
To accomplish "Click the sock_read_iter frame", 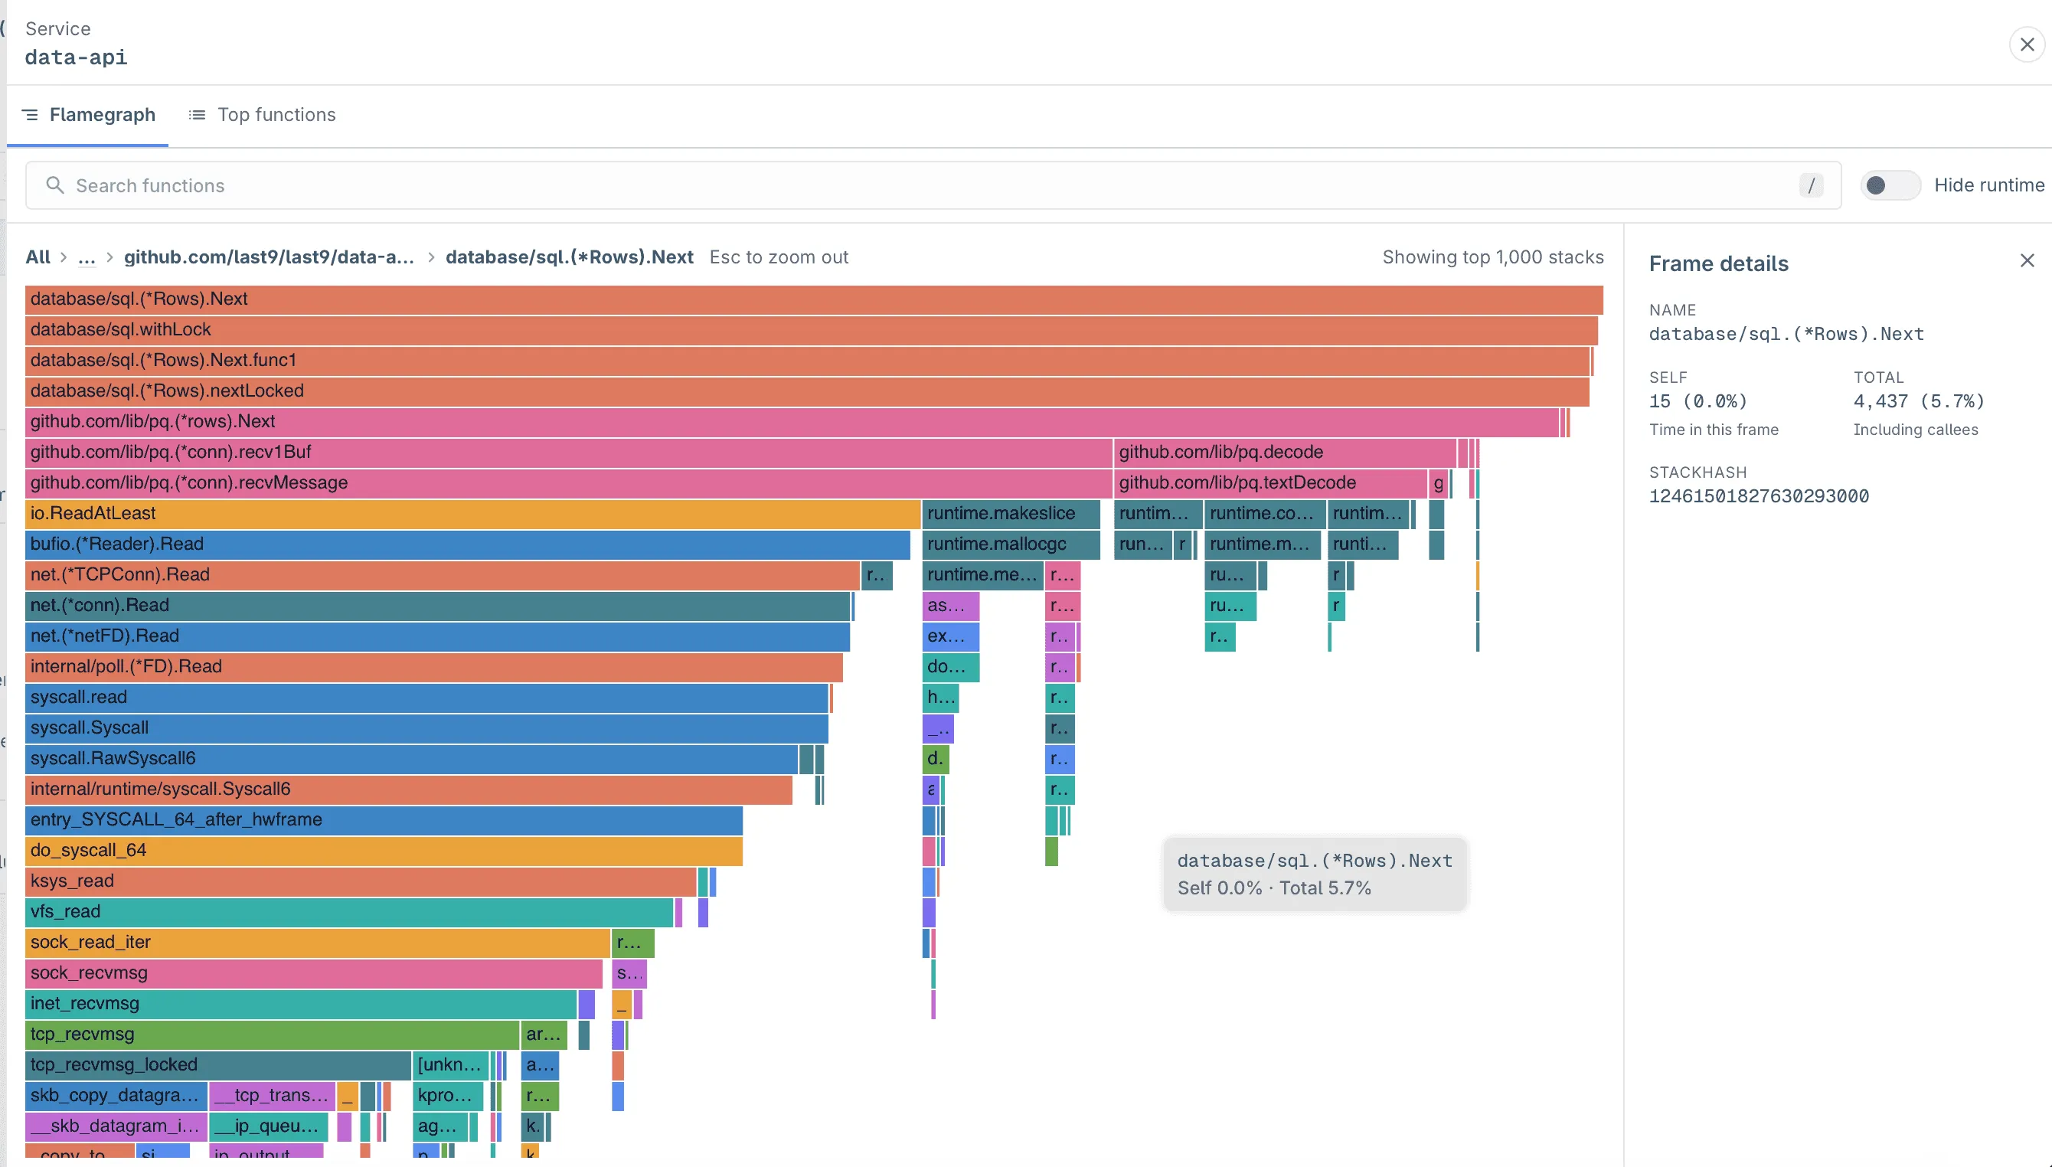I will click(x=317, y=943).
